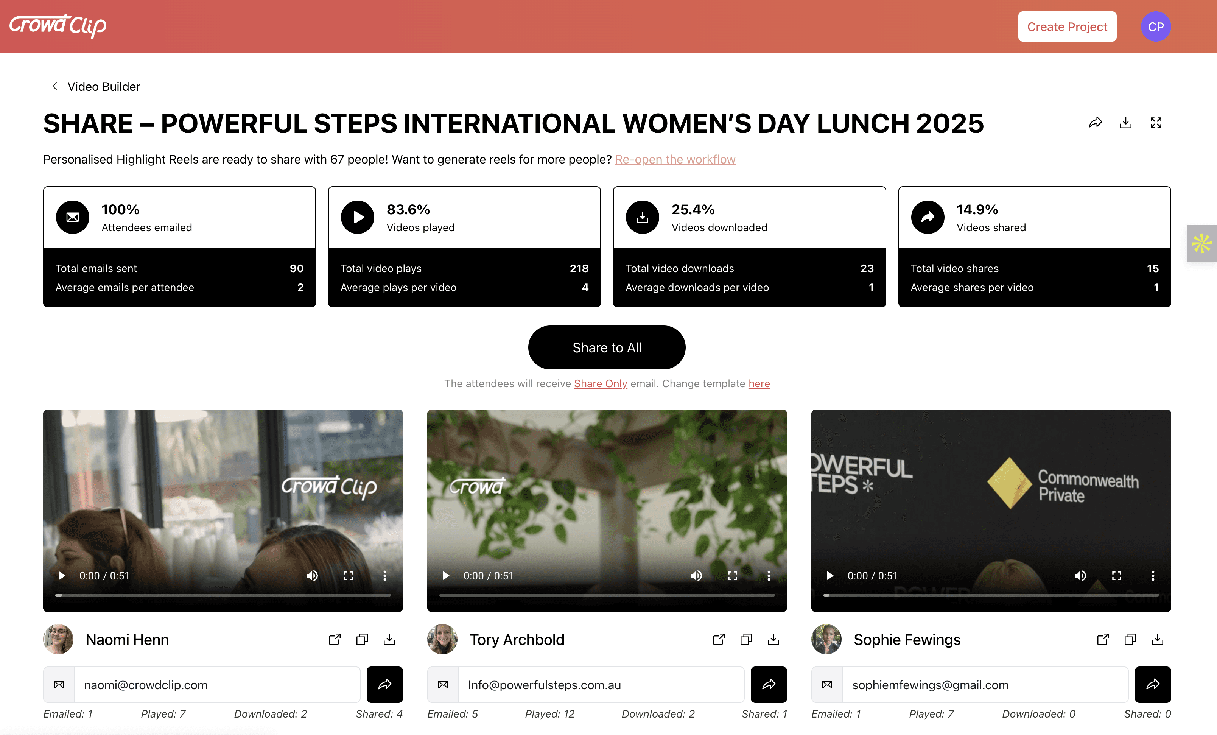The height and width of the screenshot is (735, 1217).
Task: Click the download icon beside the page title
Action: click(x=1126, y=123)
